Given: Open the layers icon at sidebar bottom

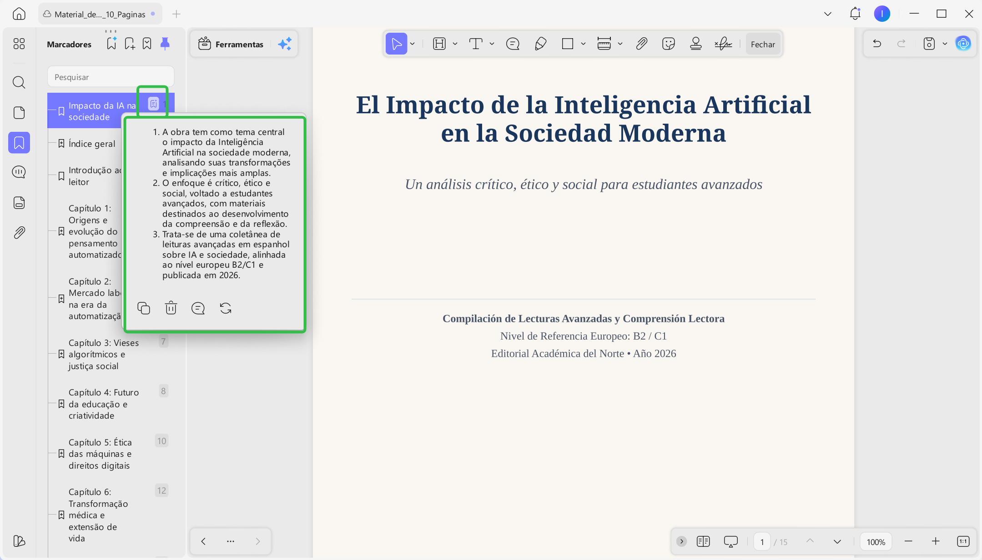Looking at the screenshot, I should point(19,540).
